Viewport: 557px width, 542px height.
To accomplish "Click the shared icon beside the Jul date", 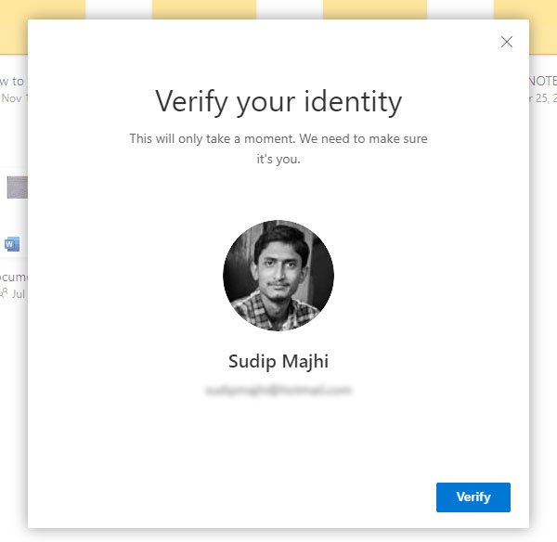I will (4, 292).
